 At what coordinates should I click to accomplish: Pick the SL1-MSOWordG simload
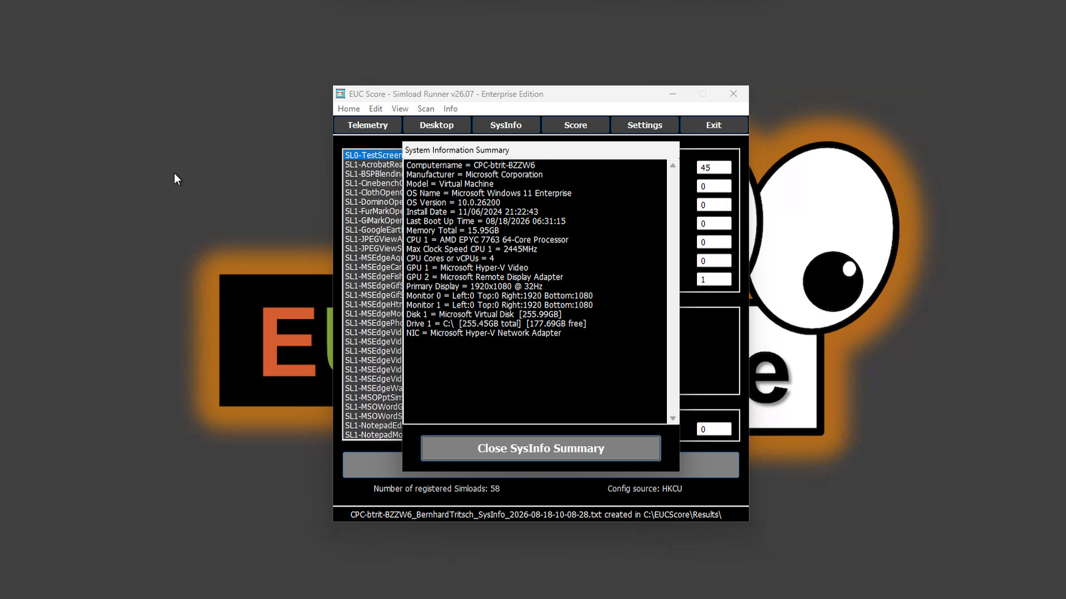(373, 407)
